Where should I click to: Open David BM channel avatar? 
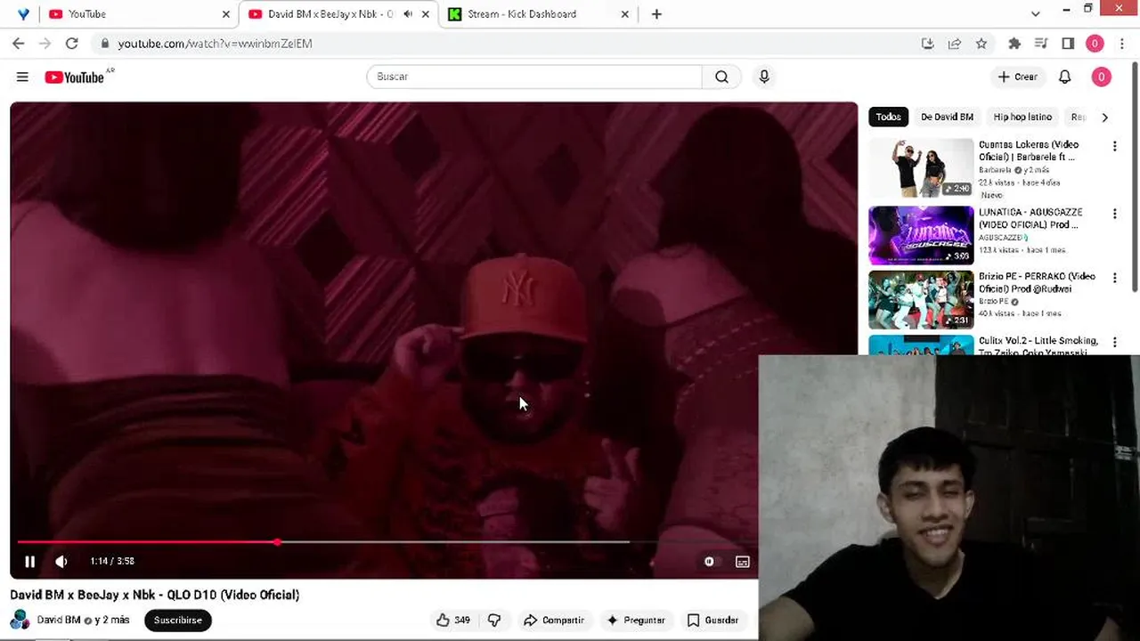click(x=20, y=620)
